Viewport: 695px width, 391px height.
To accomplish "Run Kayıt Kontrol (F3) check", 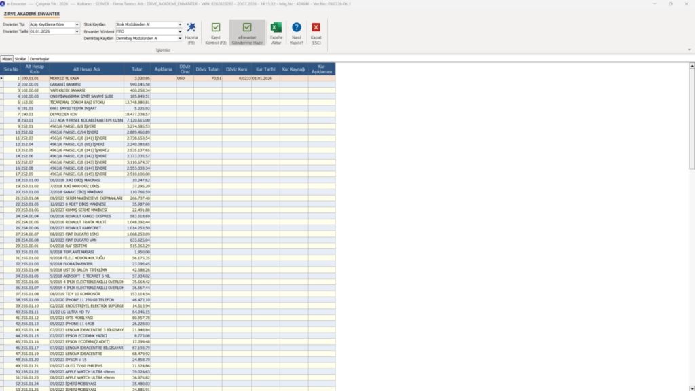I will (216, 27).
